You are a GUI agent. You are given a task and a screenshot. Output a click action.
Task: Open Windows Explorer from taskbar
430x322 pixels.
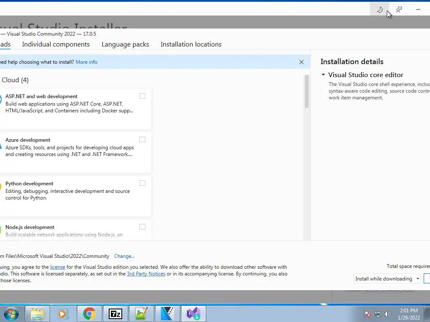(37, 314)
